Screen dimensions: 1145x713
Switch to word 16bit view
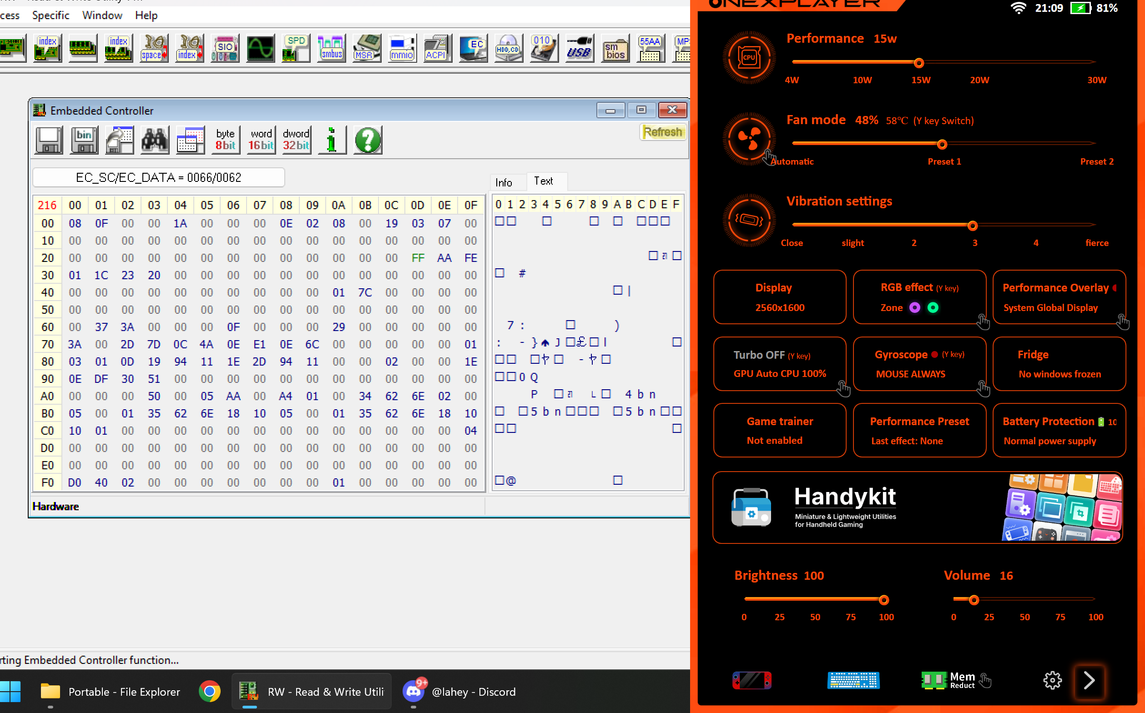(261, 140)
